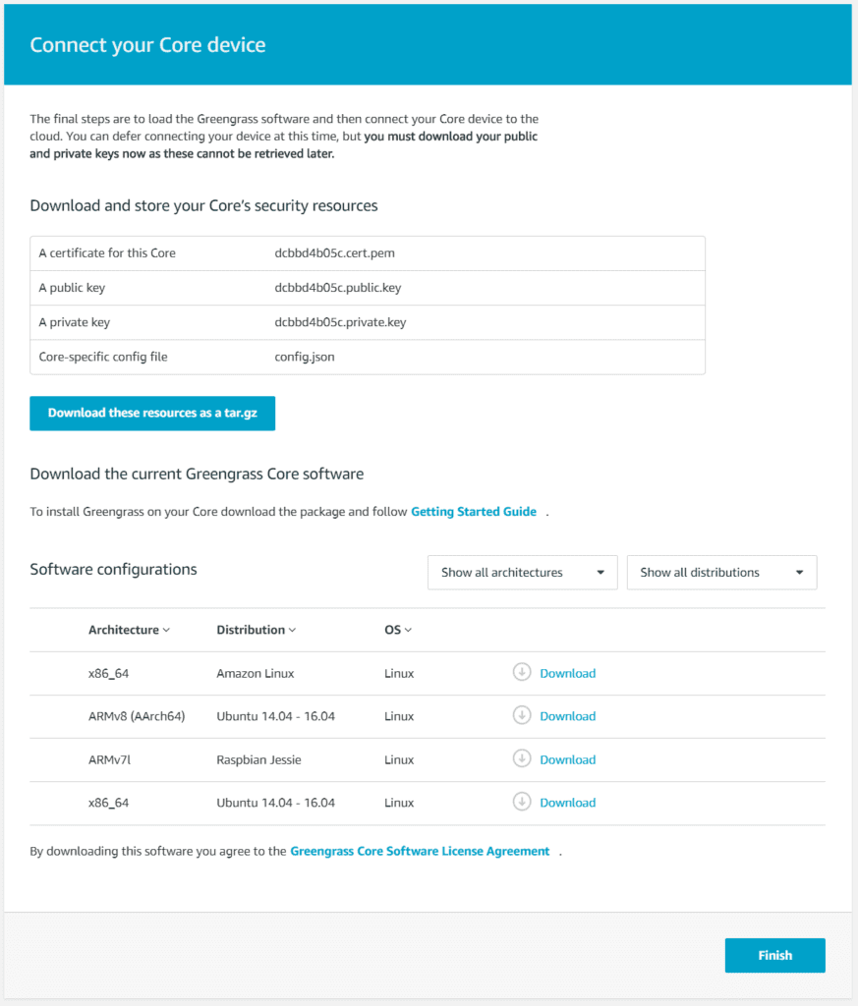858x1006 pixels.
Task: Click Download link for x86_64 Ubuntu 14.04 - 16.04
Action: [x=567, y=803]
